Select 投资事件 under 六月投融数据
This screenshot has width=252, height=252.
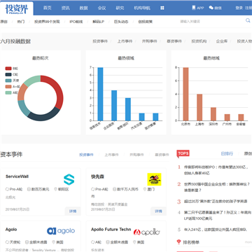coord(100,41)
